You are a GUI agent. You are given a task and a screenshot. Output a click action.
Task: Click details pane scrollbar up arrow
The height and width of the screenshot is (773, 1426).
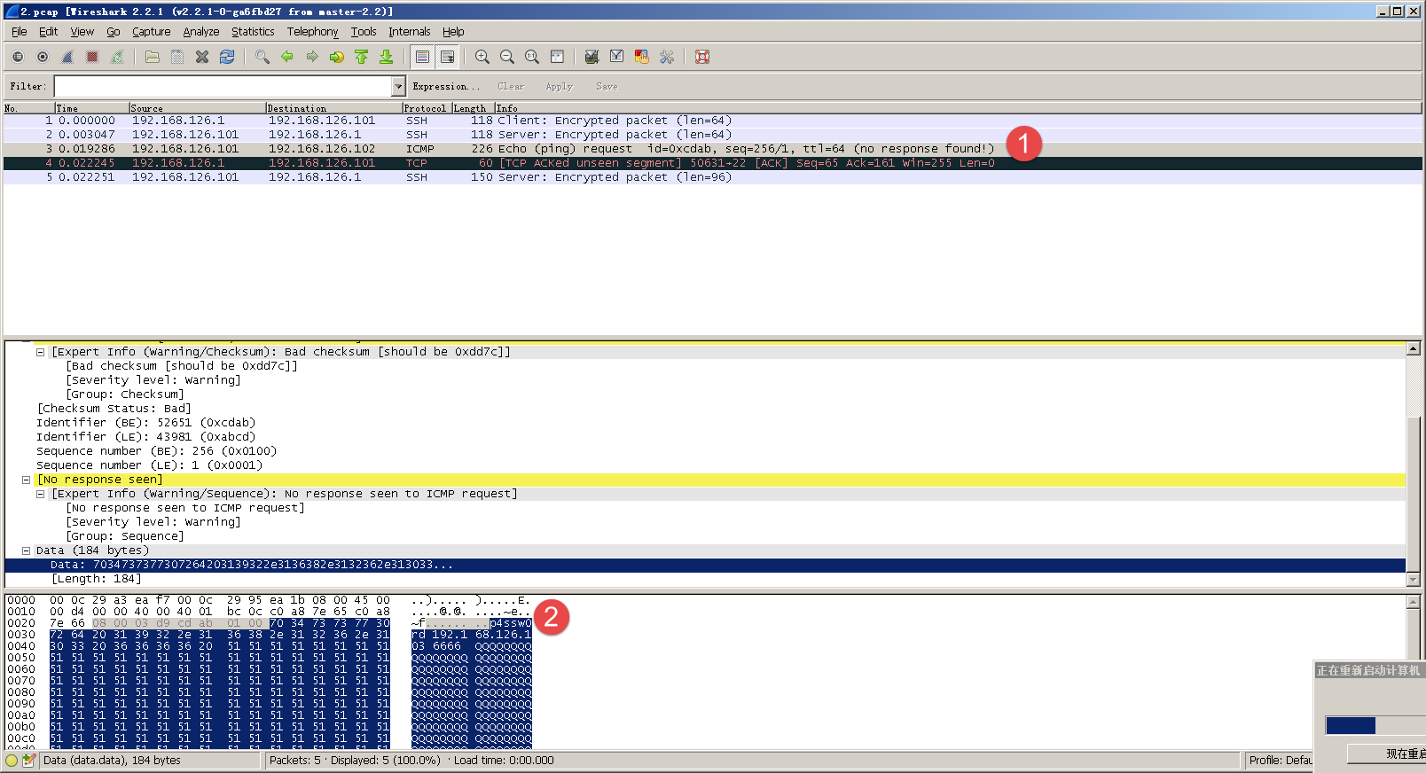[1414, 348]
